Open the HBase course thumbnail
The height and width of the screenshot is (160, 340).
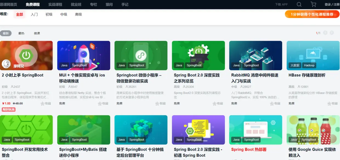pos(313,56)
